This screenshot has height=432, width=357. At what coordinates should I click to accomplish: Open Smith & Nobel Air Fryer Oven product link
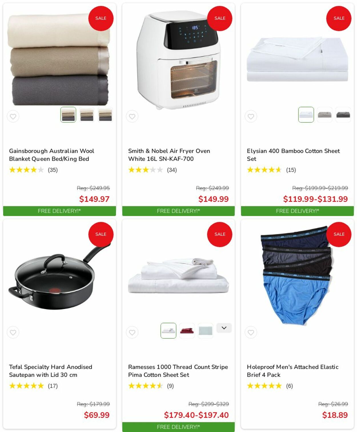[x=169, y=155]
